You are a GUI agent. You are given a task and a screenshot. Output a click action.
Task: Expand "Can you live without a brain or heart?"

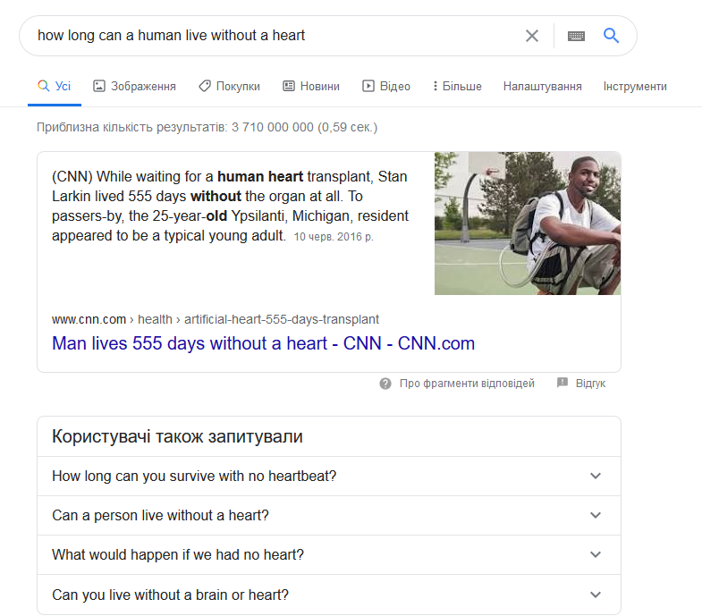coord(328,595)
